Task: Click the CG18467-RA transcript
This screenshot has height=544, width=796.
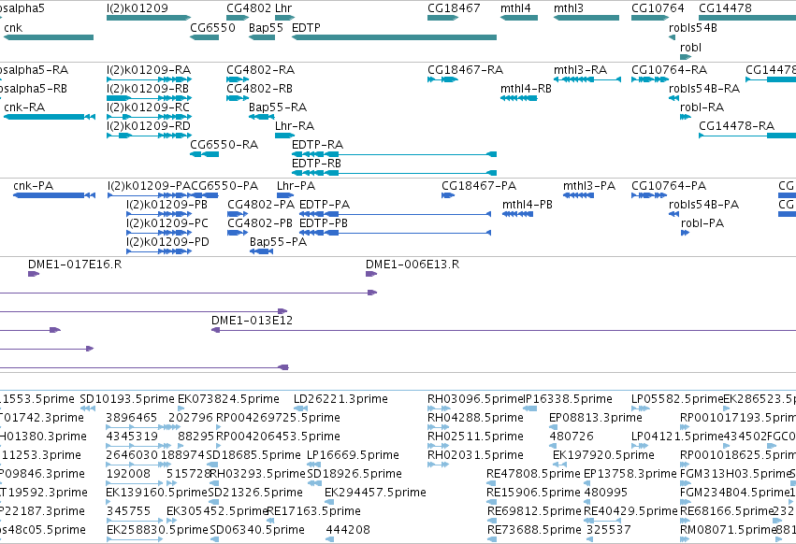Action: [442, 79]
